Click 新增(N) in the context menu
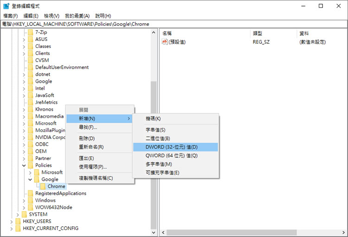This screenshot has height=237, width=348. (99, 118)
